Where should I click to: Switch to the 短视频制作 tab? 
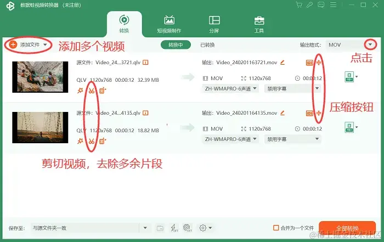point(169,24)
